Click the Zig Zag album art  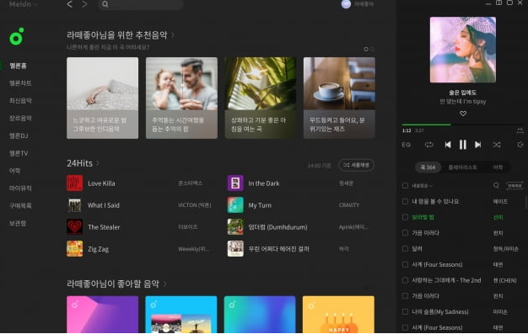click(x=75, y=249)
